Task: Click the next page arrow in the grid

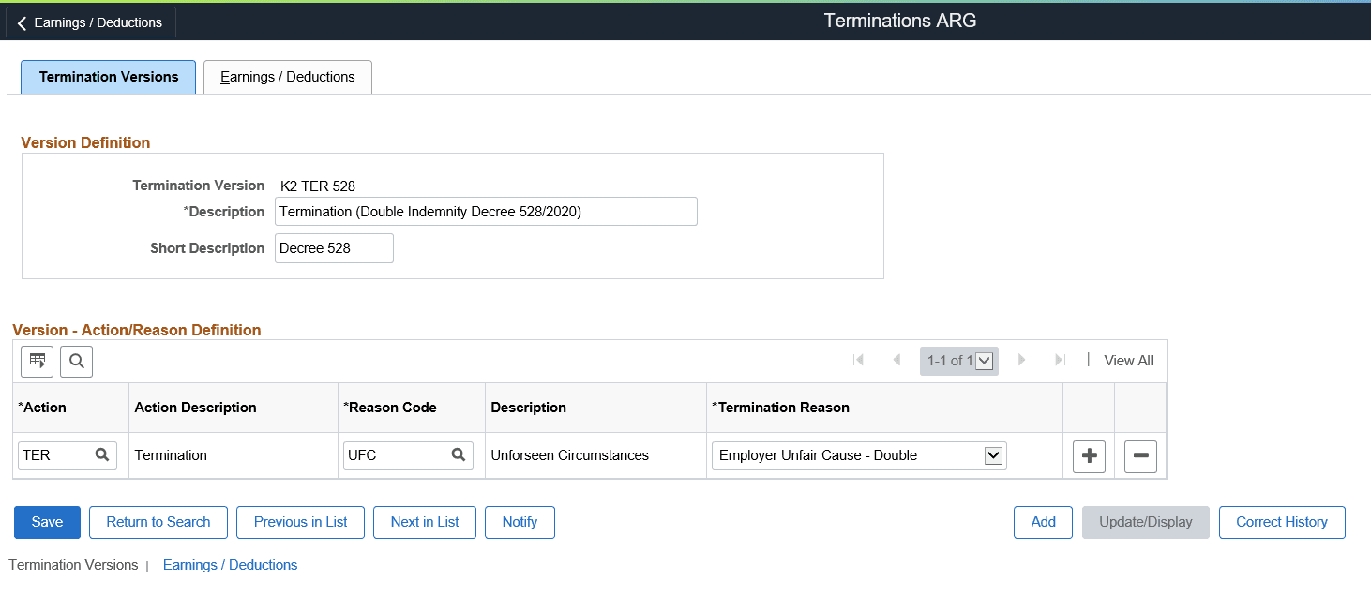Action: pos(1022,360)
